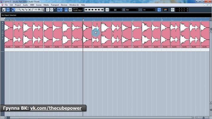212x119 pixels.
Task: Click the Move Right nudge arrow
Action: click(x=96, y=10)
